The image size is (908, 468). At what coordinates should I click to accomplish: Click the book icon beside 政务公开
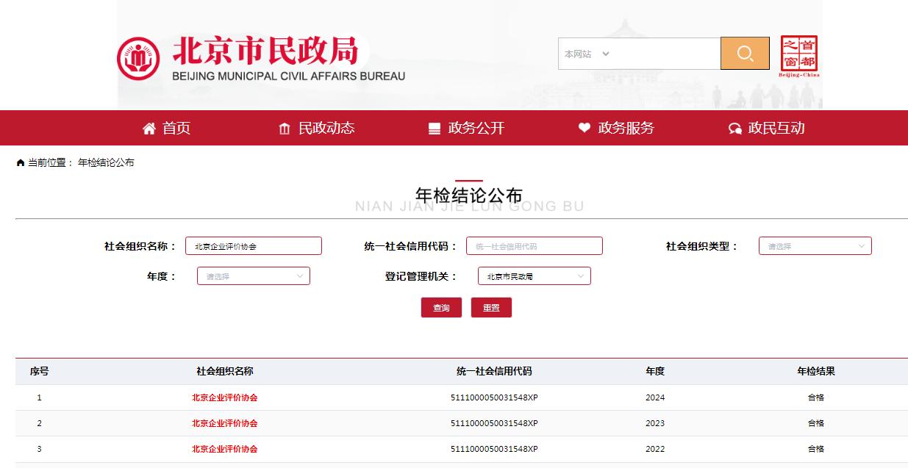435,129
